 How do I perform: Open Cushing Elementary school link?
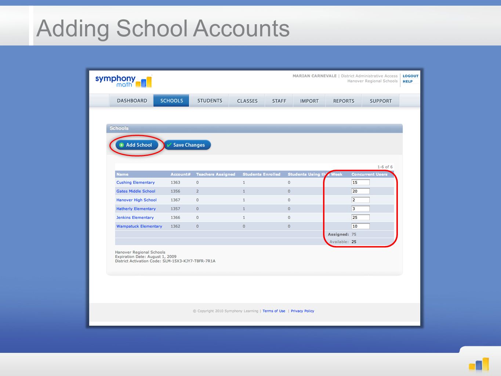click(135, 182)
